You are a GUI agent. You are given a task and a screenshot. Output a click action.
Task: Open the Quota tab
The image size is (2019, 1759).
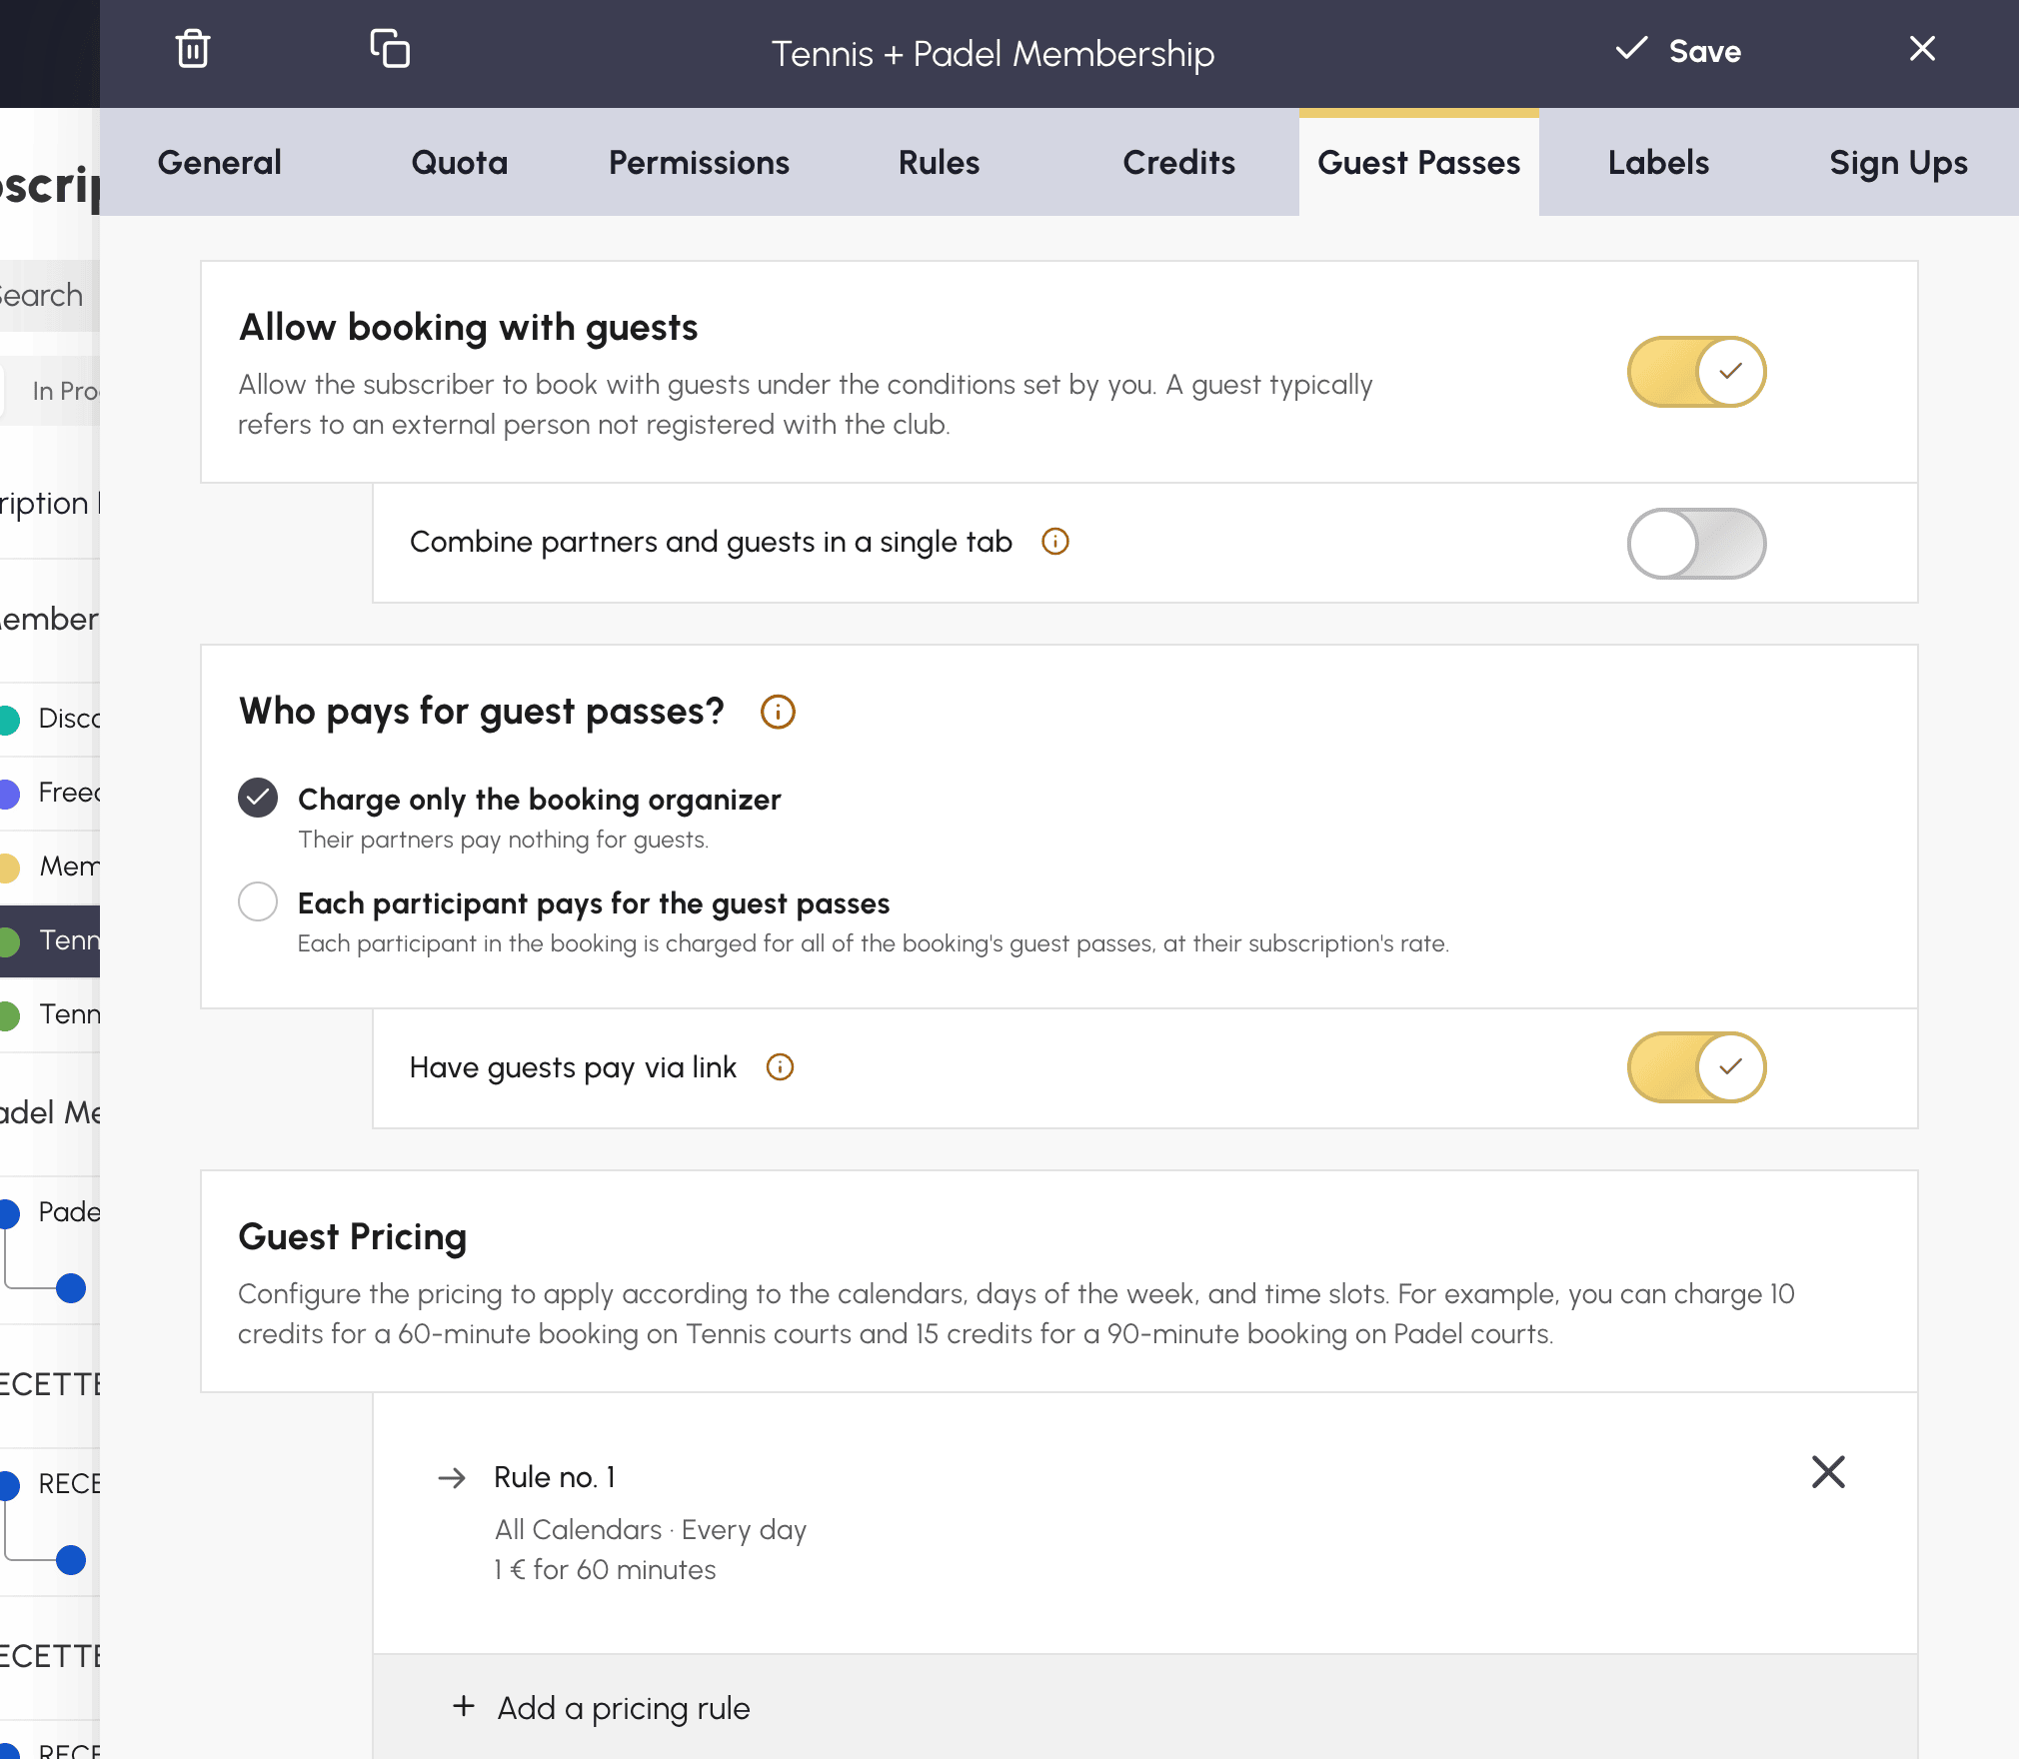pyautogui.click(x=459, y=162)
